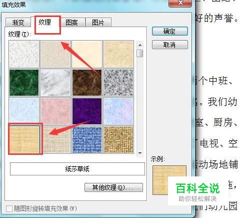Click the texture list scroll down arrow
The image size is (241, 218).
tap(140, 153)
